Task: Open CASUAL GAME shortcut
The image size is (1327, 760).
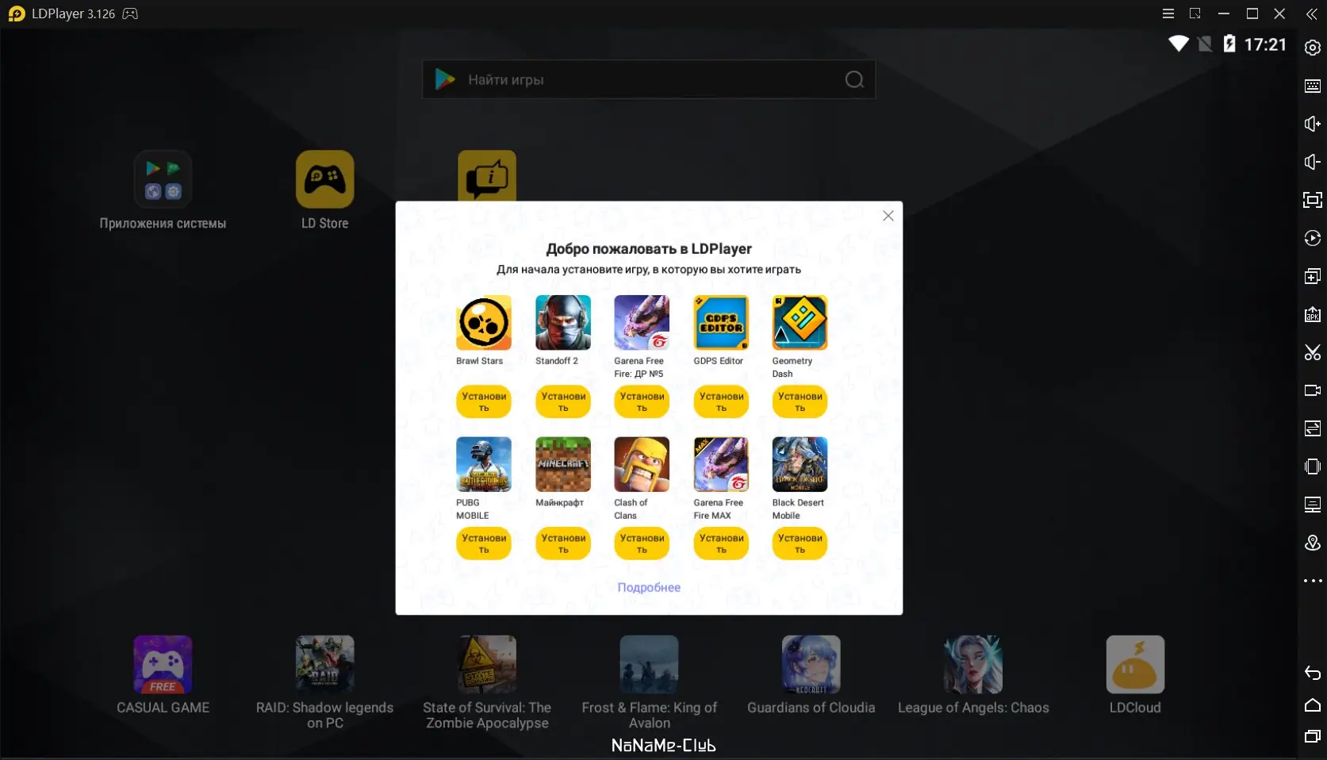Action: tap(163, 665)
